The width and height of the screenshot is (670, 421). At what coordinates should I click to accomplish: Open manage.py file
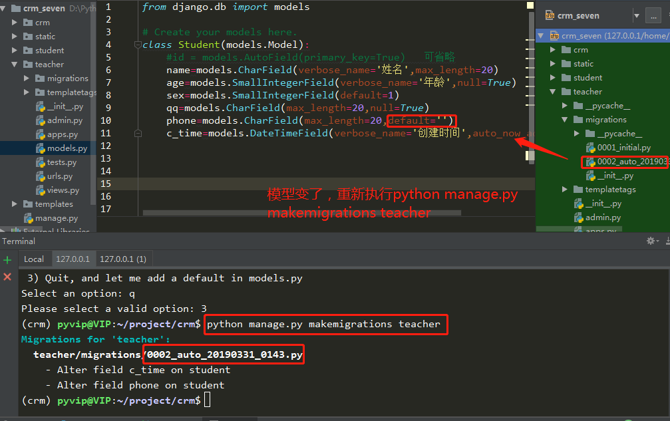click(57, 218)
